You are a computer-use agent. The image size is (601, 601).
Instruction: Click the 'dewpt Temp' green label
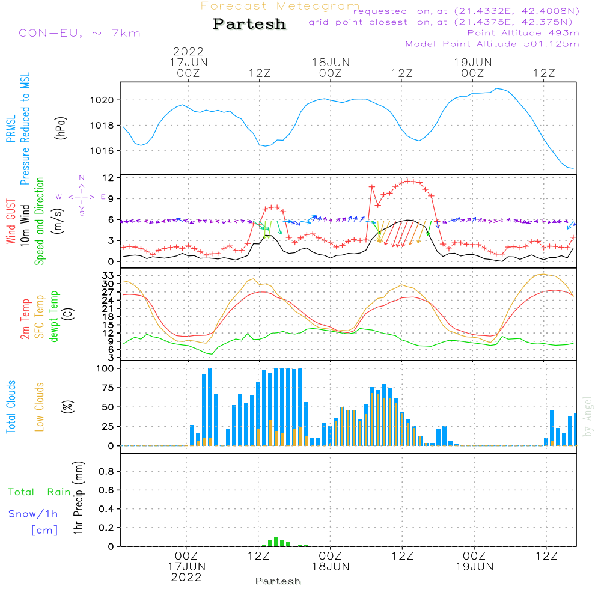53,316
